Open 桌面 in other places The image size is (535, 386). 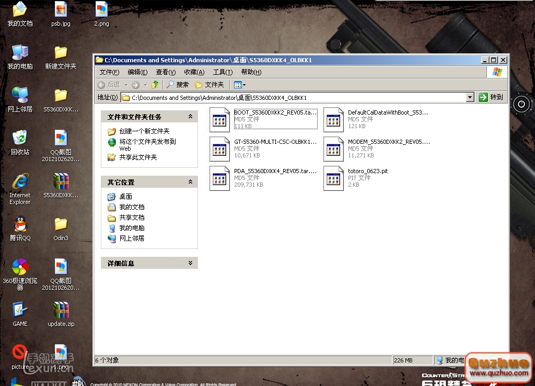tap(125, 197)
